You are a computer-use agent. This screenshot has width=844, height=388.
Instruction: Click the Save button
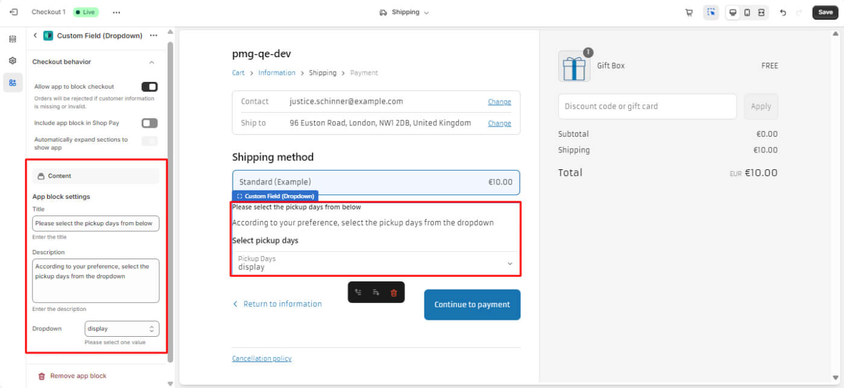825,13
